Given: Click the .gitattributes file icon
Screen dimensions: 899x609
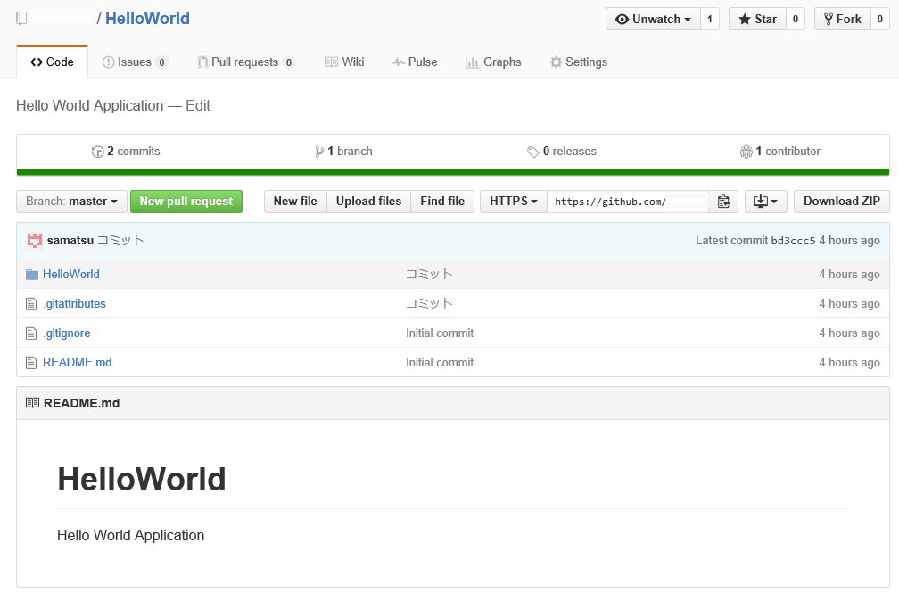Looking at the screenshot, I should pos(31,304).
